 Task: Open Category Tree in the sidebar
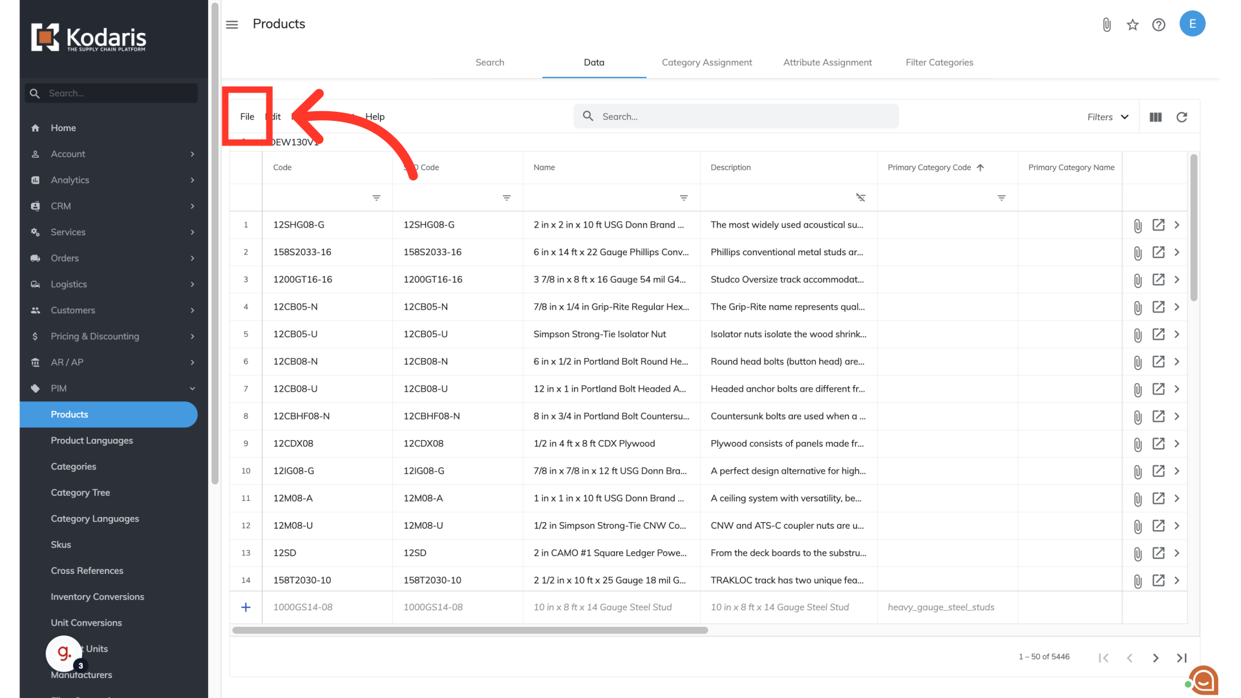point(80,492)
